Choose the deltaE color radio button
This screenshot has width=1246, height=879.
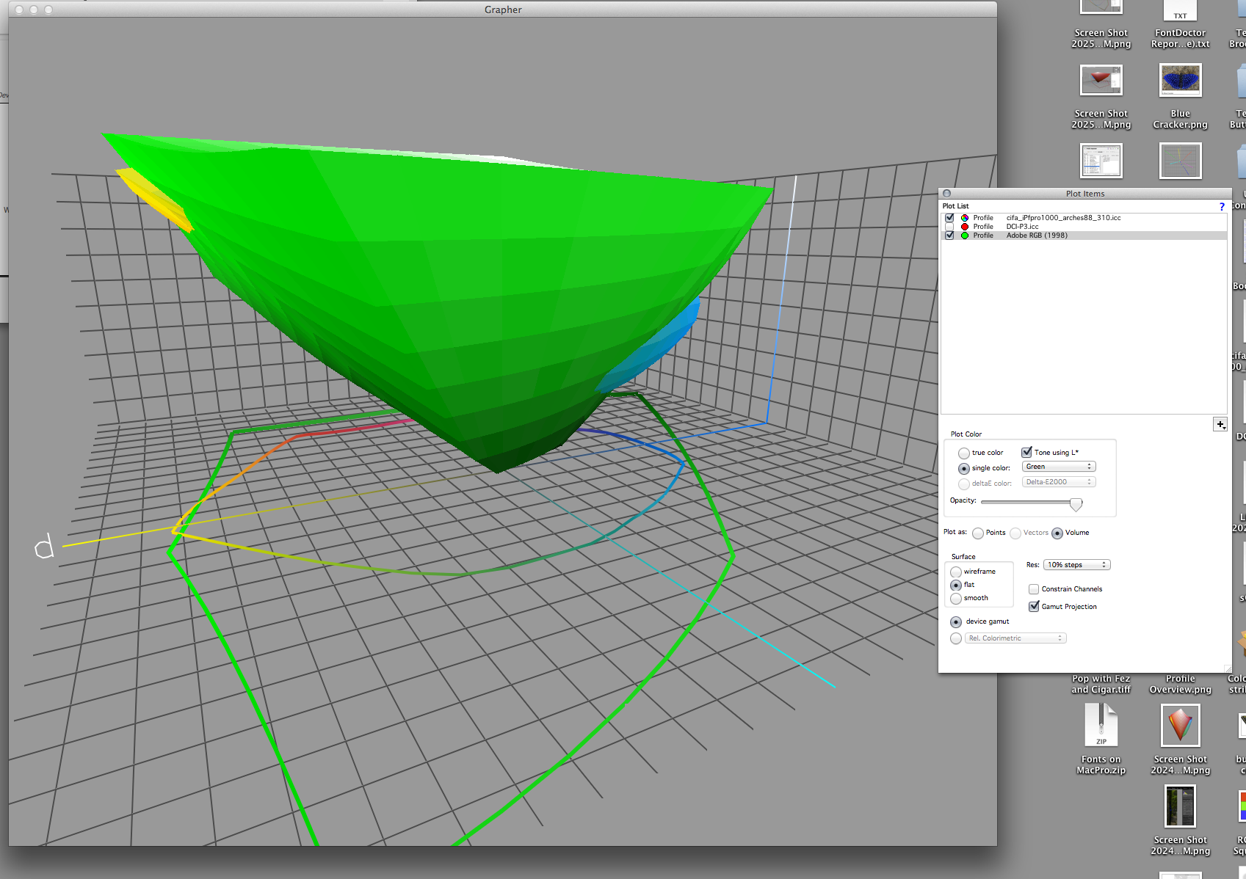point(963,484)
